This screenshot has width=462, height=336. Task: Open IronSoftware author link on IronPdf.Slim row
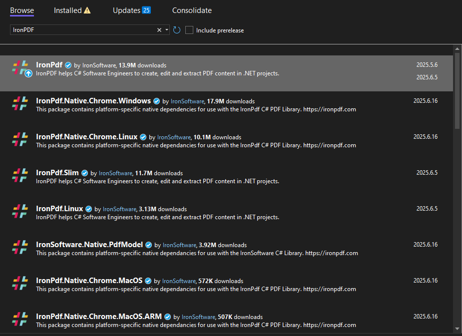pos(115,173)
